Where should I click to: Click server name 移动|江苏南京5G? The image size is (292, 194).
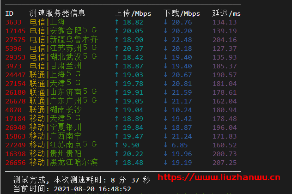63,145
